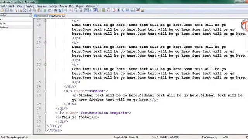Open the Macro menu
The image size is (248, 139).
(x=63, y=6)
